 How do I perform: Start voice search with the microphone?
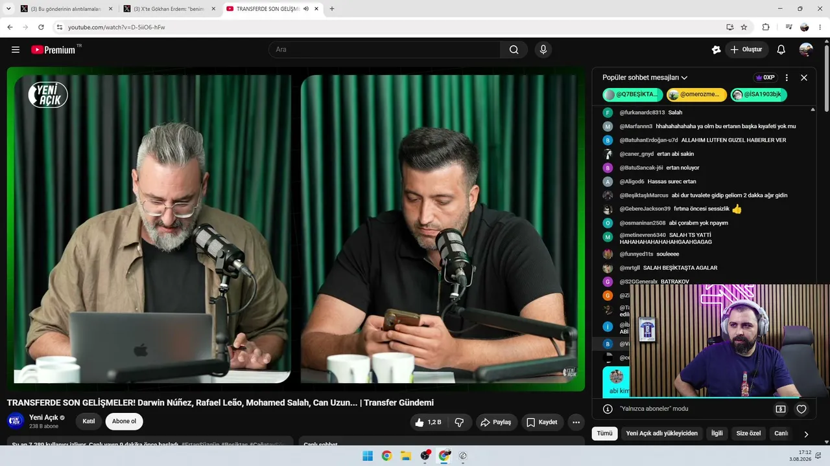point(543,50)
